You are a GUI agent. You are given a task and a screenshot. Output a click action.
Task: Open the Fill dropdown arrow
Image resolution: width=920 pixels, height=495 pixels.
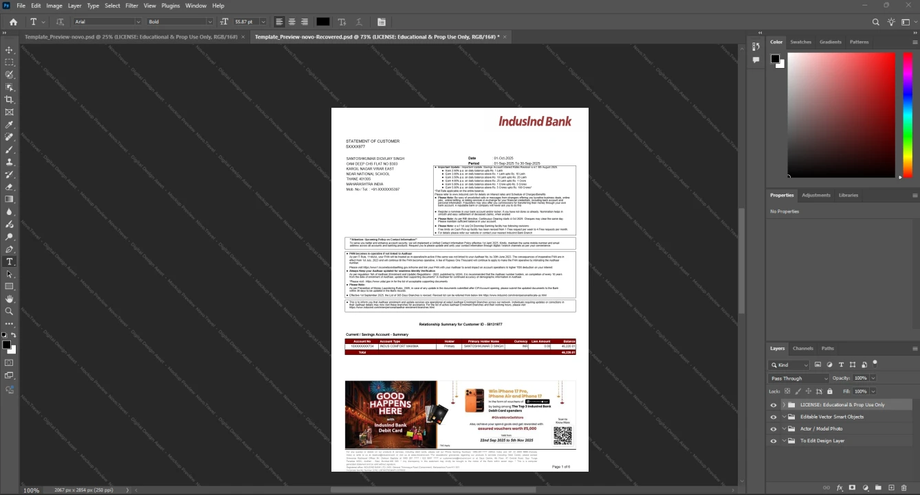point(873,391)
